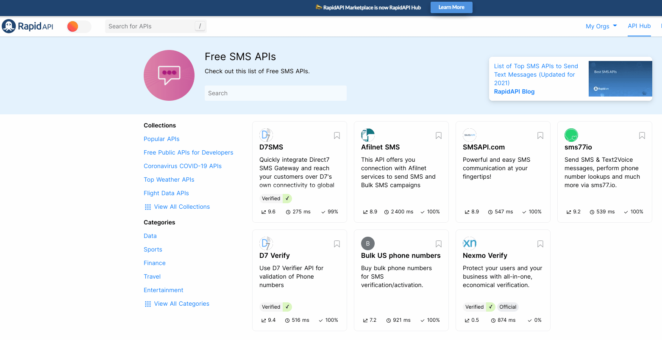The height and width of the screenshot is (340, 662).
Task: Click Afilnet SMS latency 2 400 ms
Action: [x=399, y=212]
